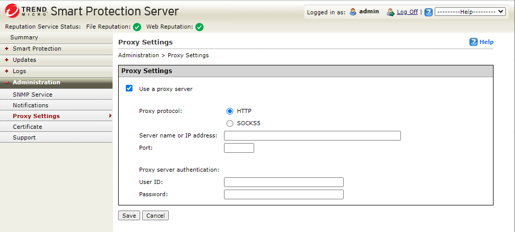Click the blue help icon beside the dropdown
The height and width of the screenshot is (232, 515).
429,12
